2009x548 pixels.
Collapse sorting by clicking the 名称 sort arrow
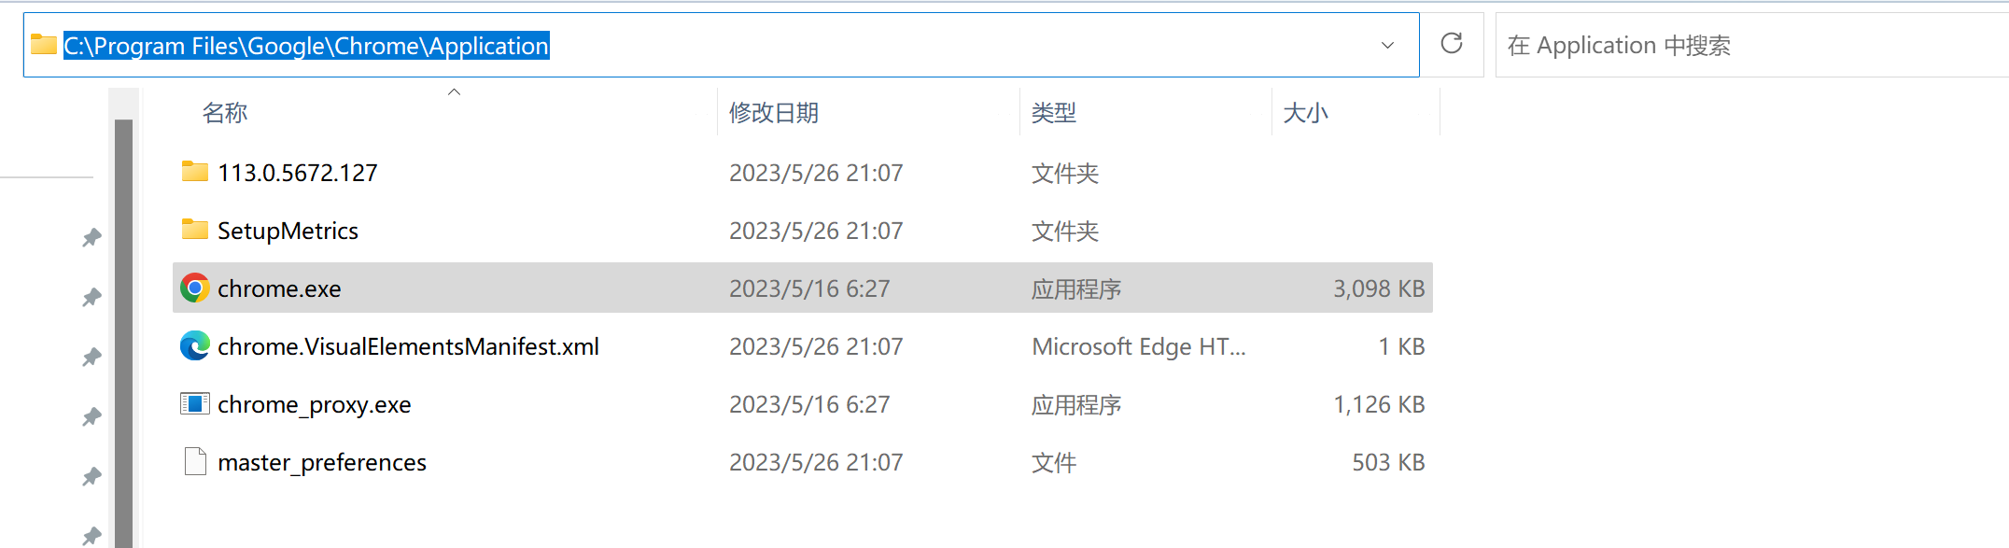coord(454,91)
